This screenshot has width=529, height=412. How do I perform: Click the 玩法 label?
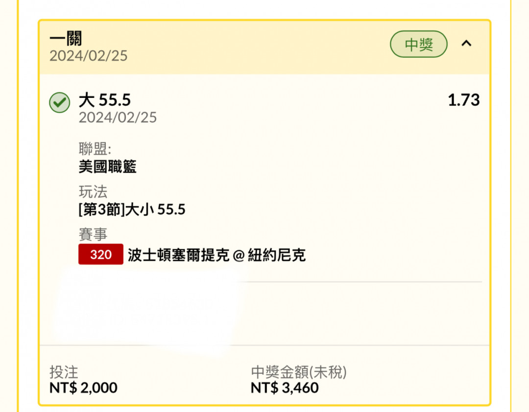93,192
